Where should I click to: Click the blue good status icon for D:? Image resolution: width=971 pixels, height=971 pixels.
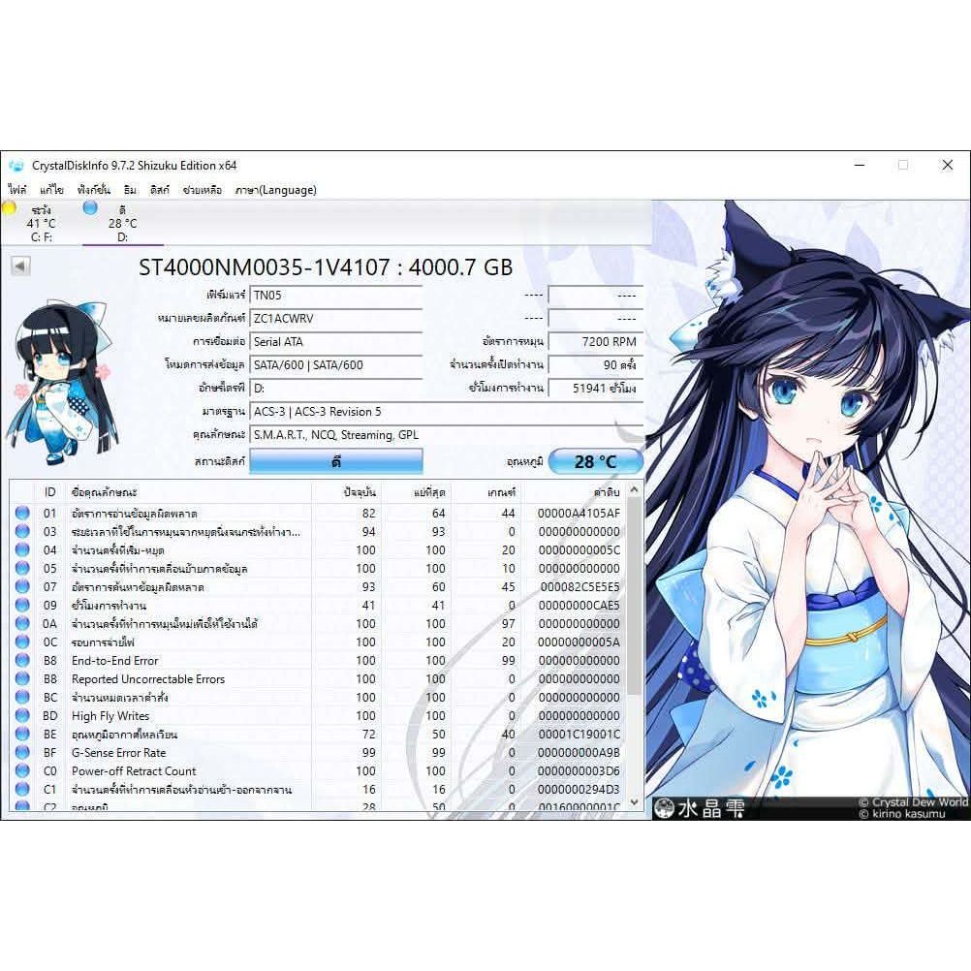point(90,208)
